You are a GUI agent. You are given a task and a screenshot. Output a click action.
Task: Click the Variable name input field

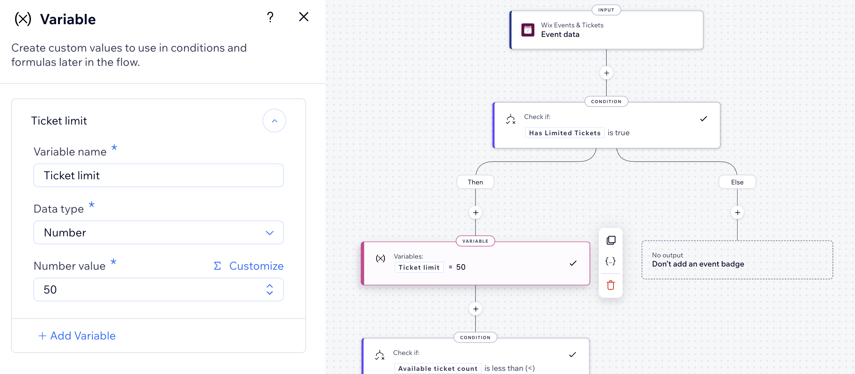pyautogui.click(x=158, y=175)
